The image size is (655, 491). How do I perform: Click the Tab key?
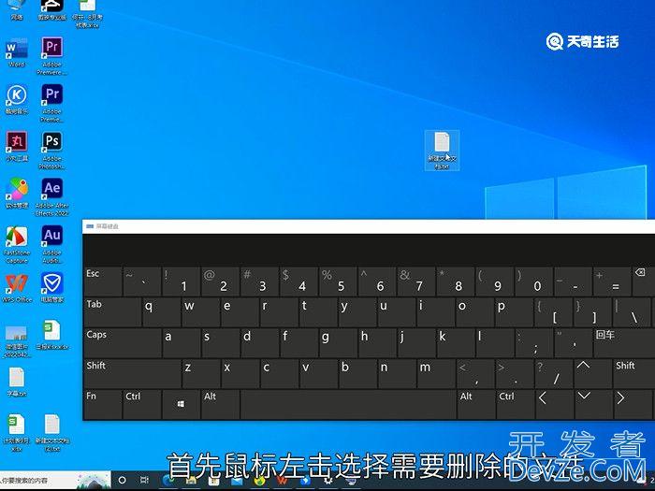tap(112, 311)
